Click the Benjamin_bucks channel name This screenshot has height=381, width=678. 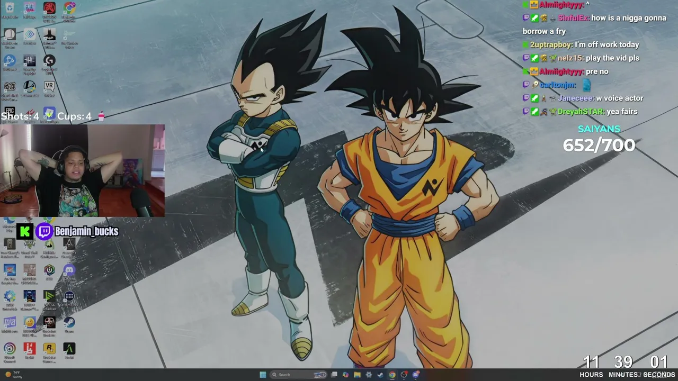coord(87,231)
